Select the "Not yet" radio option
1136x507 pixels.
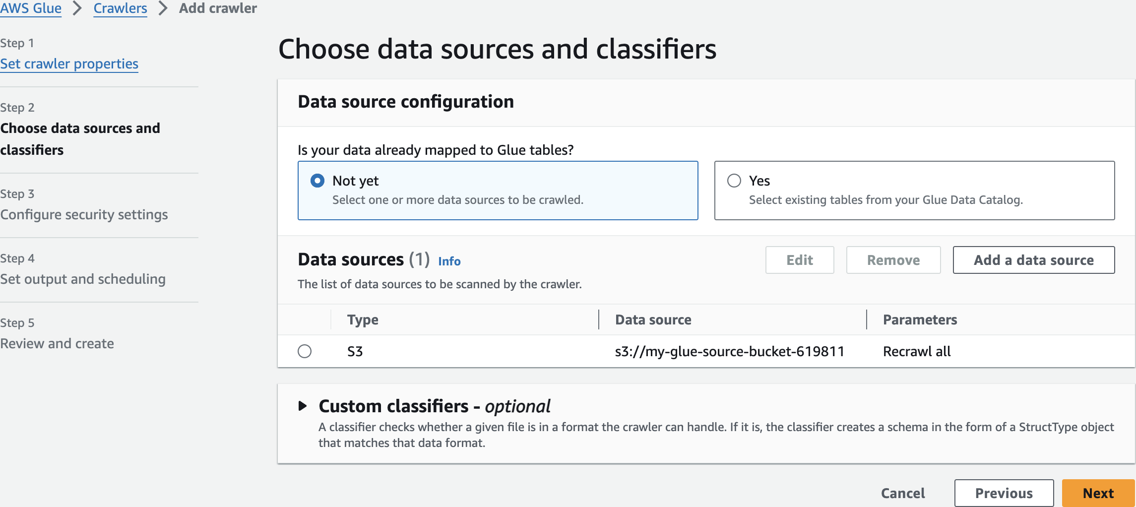click(317, 181)
